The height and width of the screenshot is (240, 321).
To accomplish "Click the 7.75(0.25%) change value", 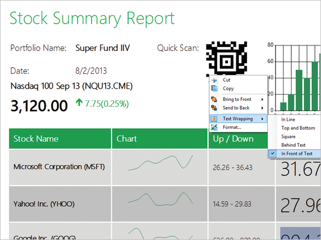I will click(x=107, y=104).
